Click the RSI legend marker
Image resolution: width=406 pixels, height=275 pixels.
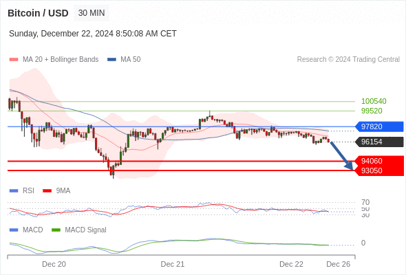[x=14, y=191]
